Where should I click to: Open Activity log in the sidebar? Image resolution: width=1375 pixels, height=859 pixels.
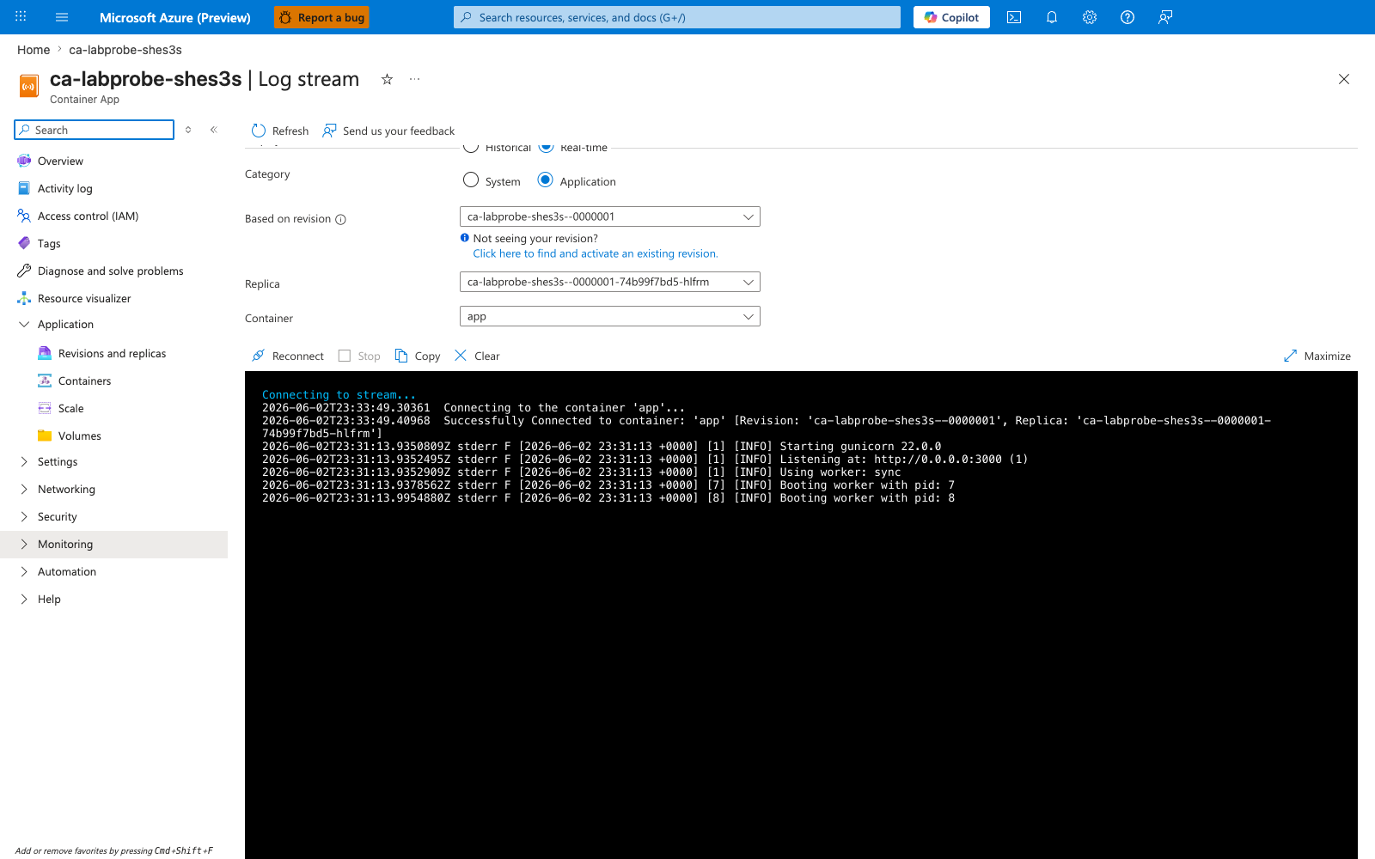[65, 188]
